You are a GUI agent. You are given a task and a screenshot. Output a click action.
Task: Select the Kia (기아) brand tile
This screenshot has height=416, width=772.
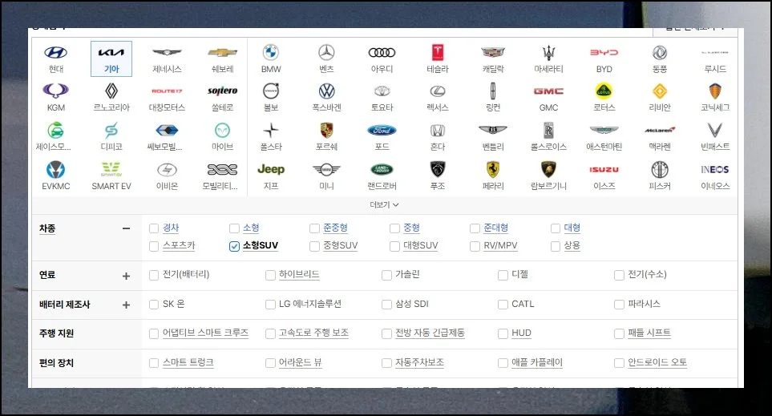point(111,58)
